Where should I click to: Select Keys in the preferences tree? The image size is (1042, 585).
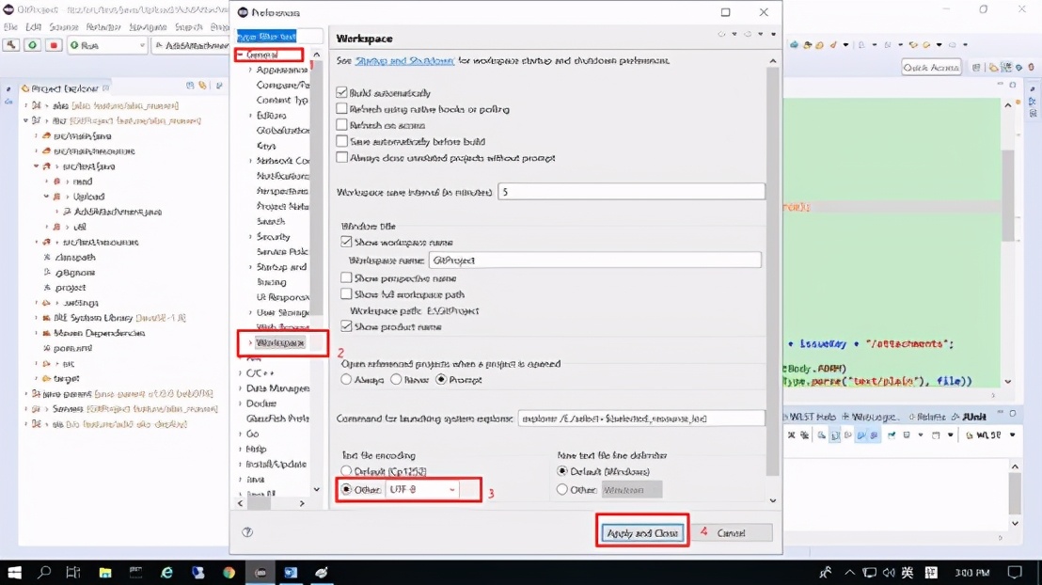click(x=266, y=146)
